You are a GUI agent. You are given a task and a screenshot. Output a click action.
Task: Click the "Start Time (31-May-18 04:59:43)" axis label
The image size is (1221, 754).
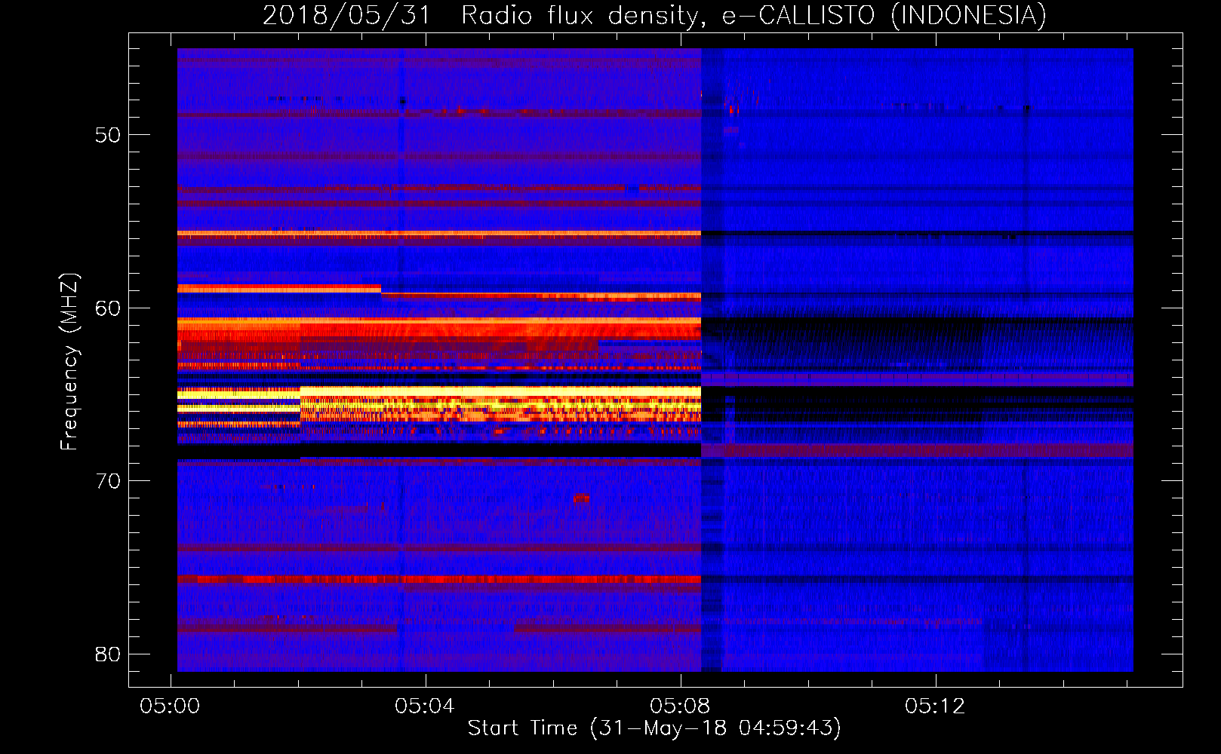pos(654,728)
